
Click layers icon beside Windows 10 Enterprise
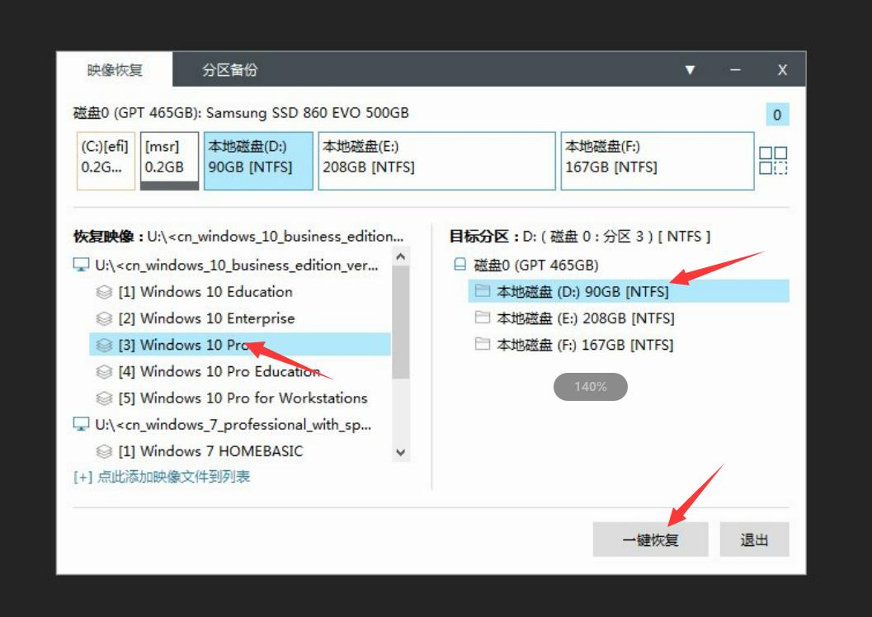(104, 318)
